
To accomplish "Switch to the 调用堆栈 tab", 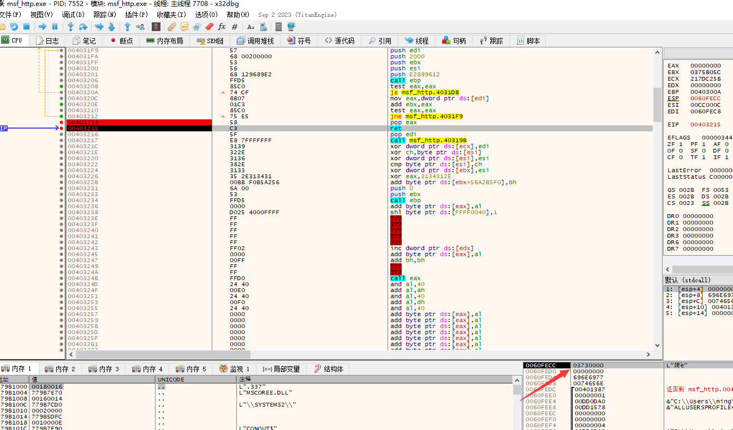I will [x=255, y=41].
